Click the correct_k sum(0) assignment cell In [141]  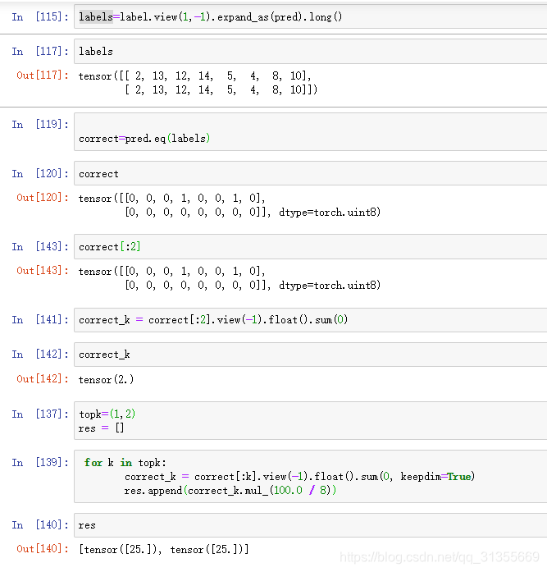click(x=311, y=320)
